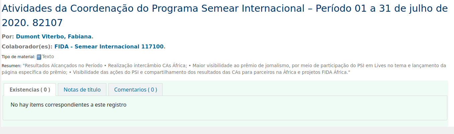Click the 'Resumen:' label
The height and width of the screenshot is (134, 454).
point(11,66)
